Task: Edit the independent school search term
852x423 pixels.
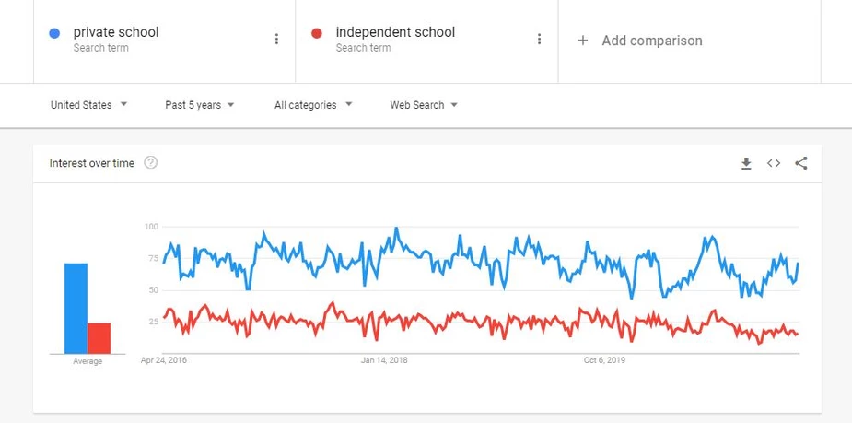Action: (x=395, y=32)
